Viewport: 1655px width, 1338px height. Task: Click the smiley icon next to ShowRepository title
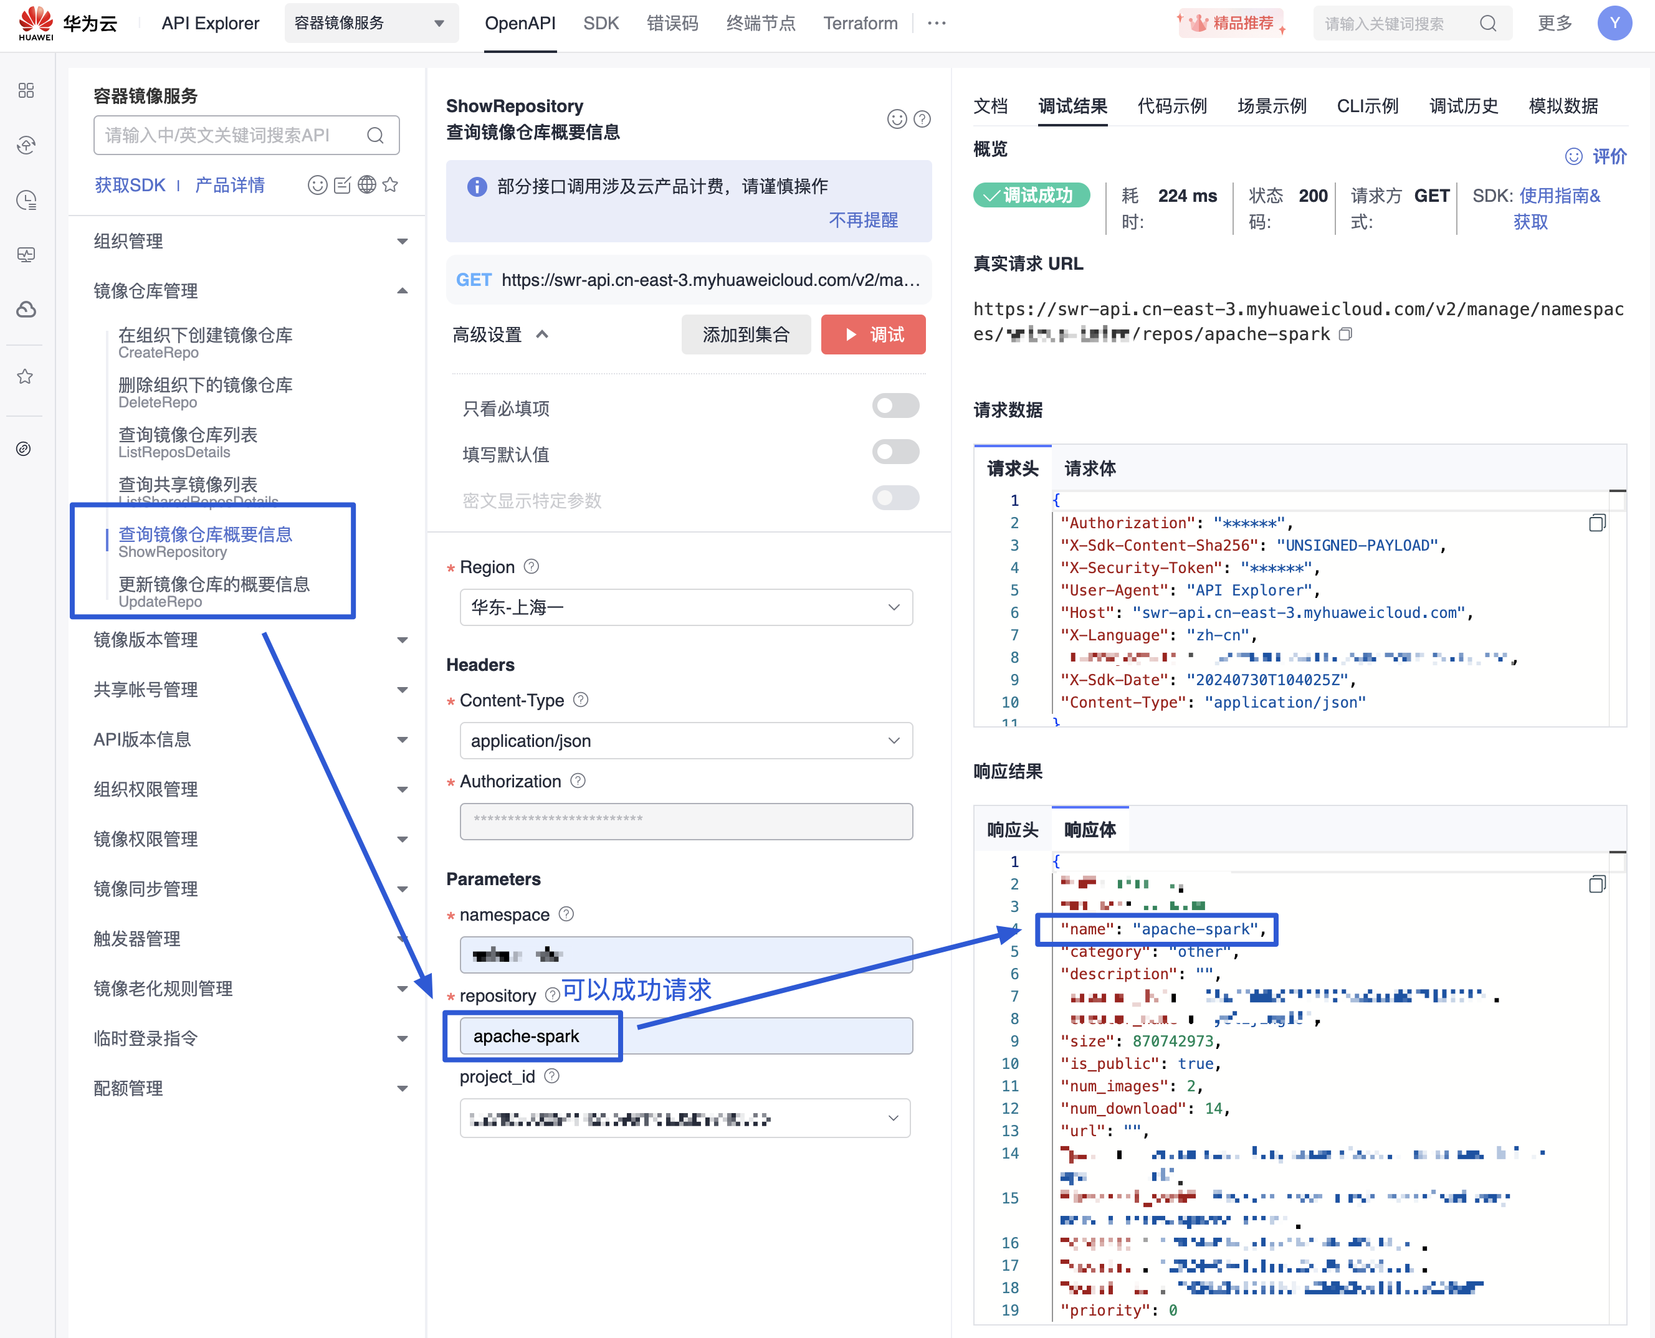pyautogui.click(x=897, y=120)
